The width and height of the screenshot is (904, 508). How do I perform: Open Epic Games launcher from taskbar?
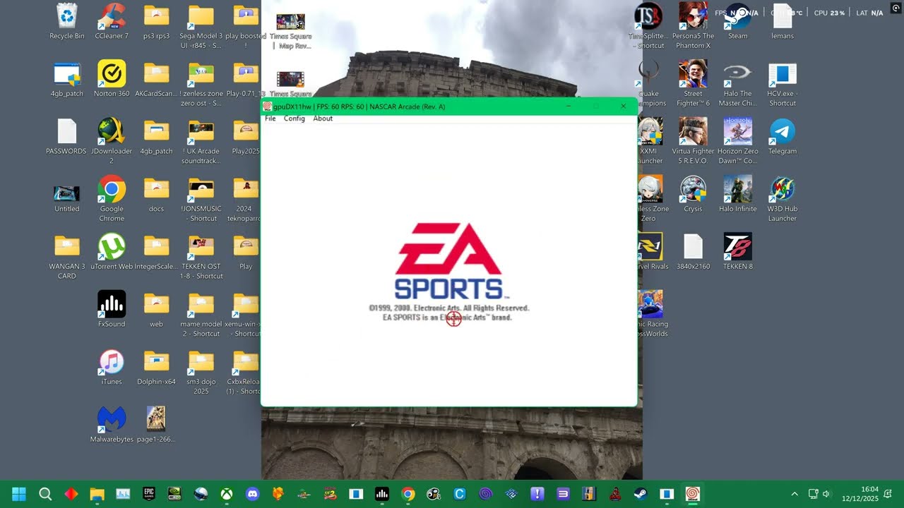(x=149, y=494)
